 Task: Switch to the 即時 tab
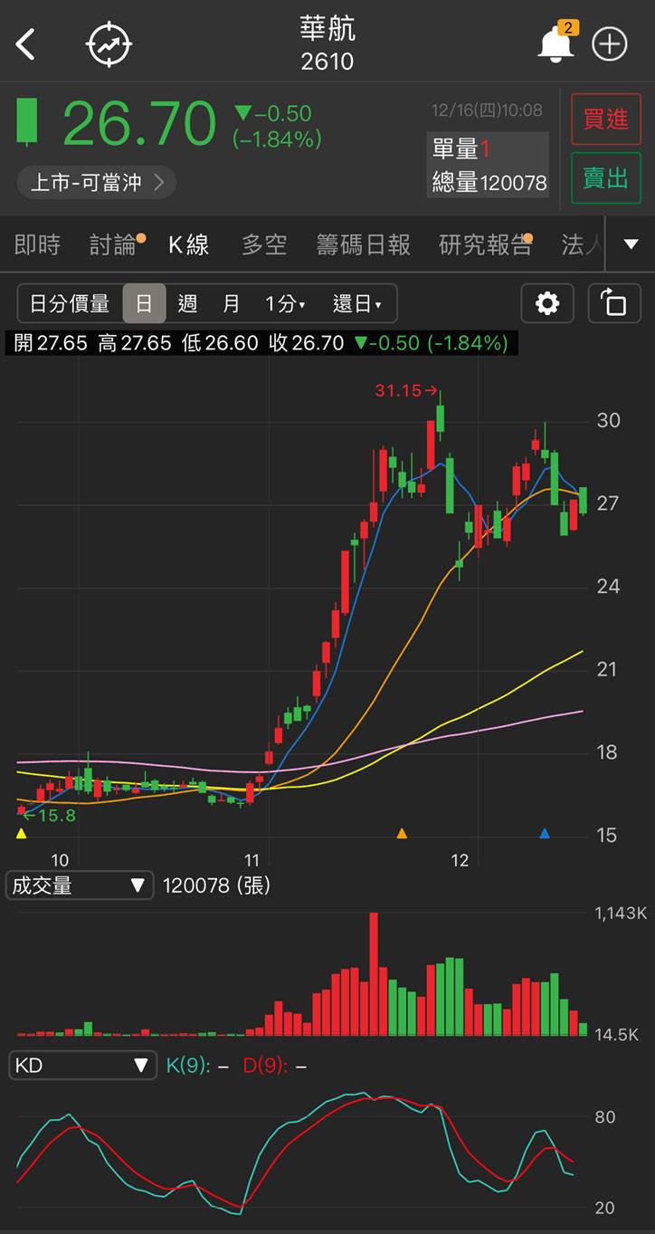[x=37, y=244]
